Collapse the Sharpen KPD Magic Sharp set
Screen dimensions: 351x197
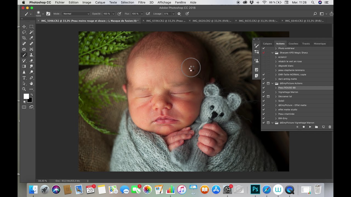click(273, 53)
